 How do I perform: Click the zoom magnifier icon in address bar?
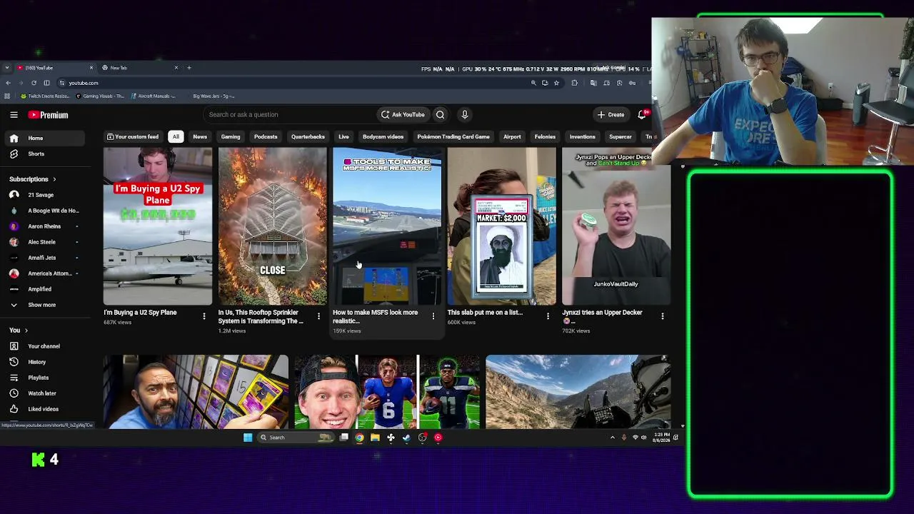click(533, 83)
